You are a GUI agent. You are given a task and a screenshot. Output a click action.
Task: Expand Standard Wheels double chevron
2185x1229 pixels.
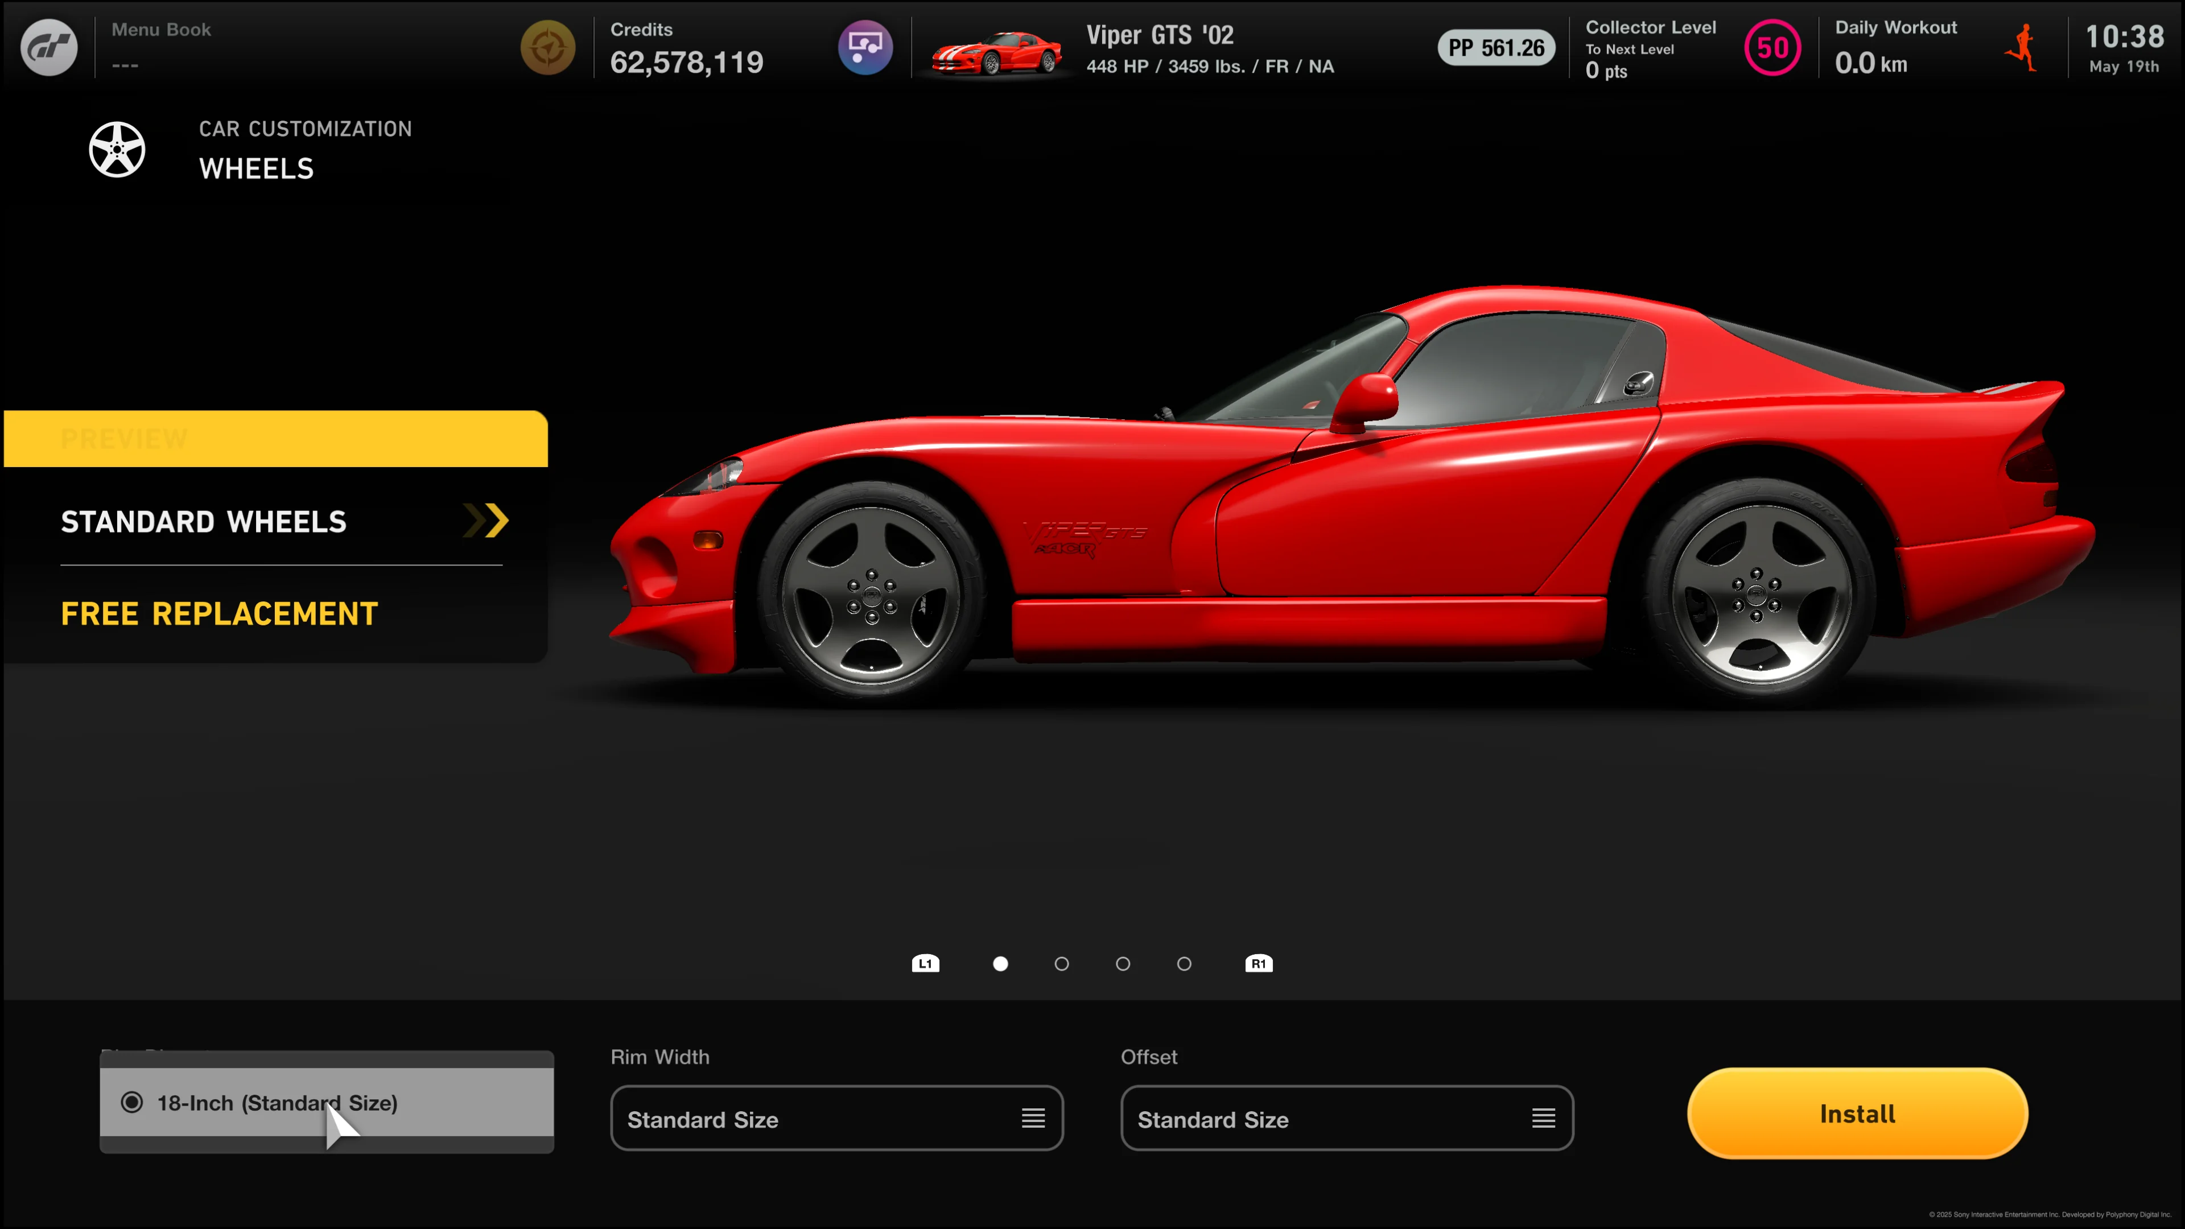click(x=486, y=521)
